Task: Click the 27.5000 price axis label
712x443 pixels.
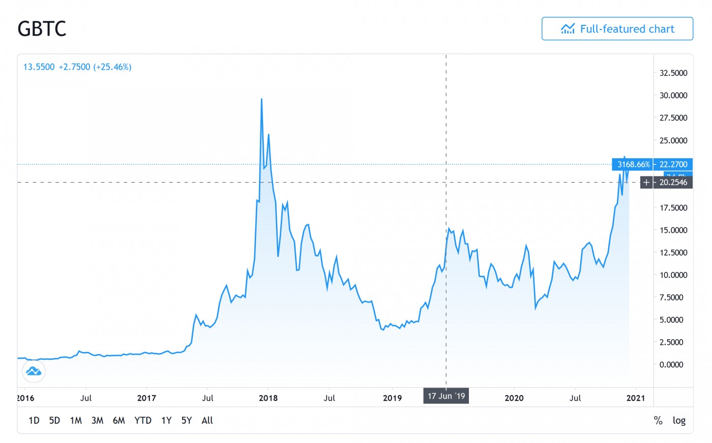Action: (673, 117)
